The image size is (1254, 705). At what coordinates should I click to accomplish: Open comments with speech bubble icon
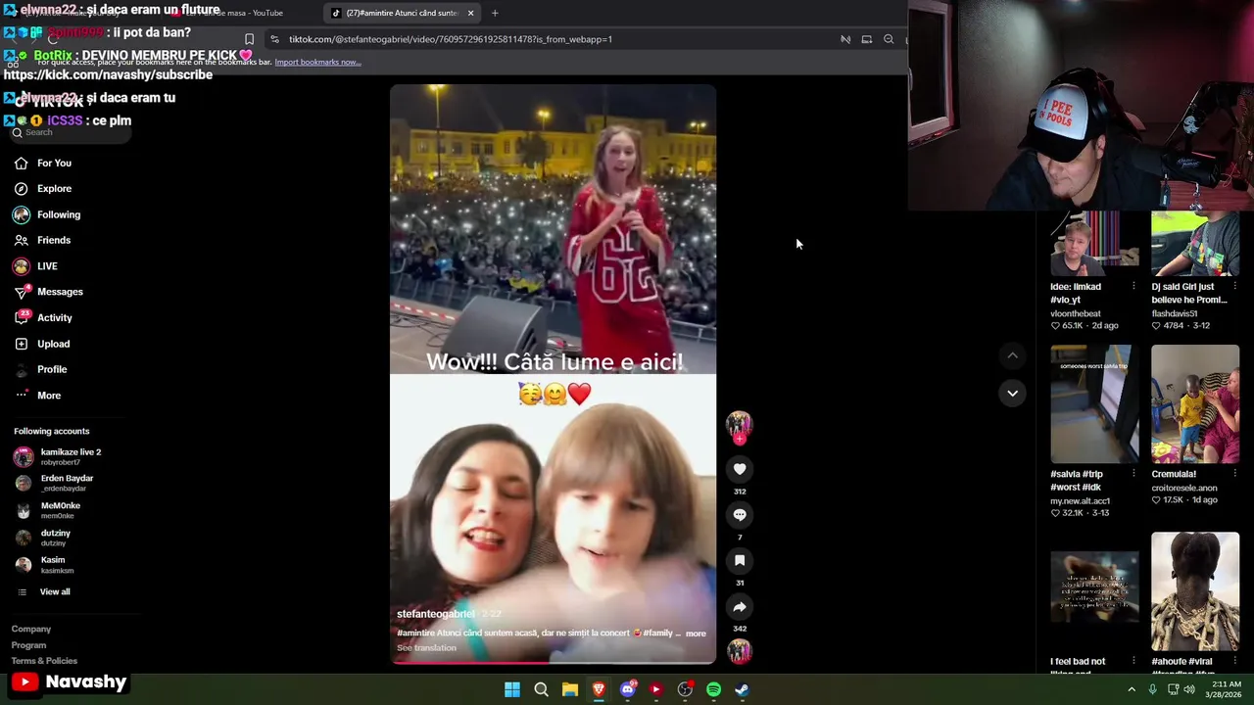[x=740, y=515]
